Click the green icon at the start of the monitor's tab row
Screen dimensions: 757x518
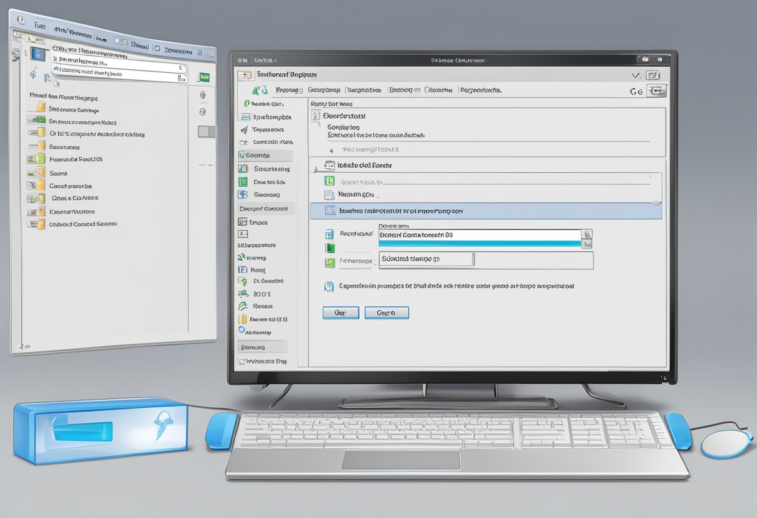[255, 90]
